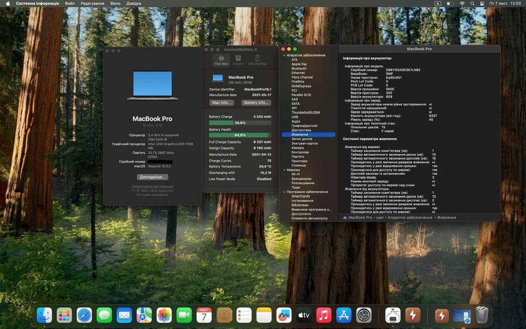This screenshot has width=526, height=329.
Task: Click Battery Info... button in coconutBattery
Action: 256,103
